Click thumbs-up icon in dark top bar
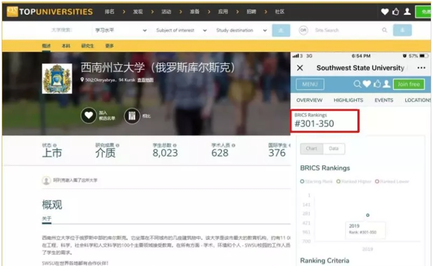The width and height of the screenshot is (433, 266). (x=396, y=12)
